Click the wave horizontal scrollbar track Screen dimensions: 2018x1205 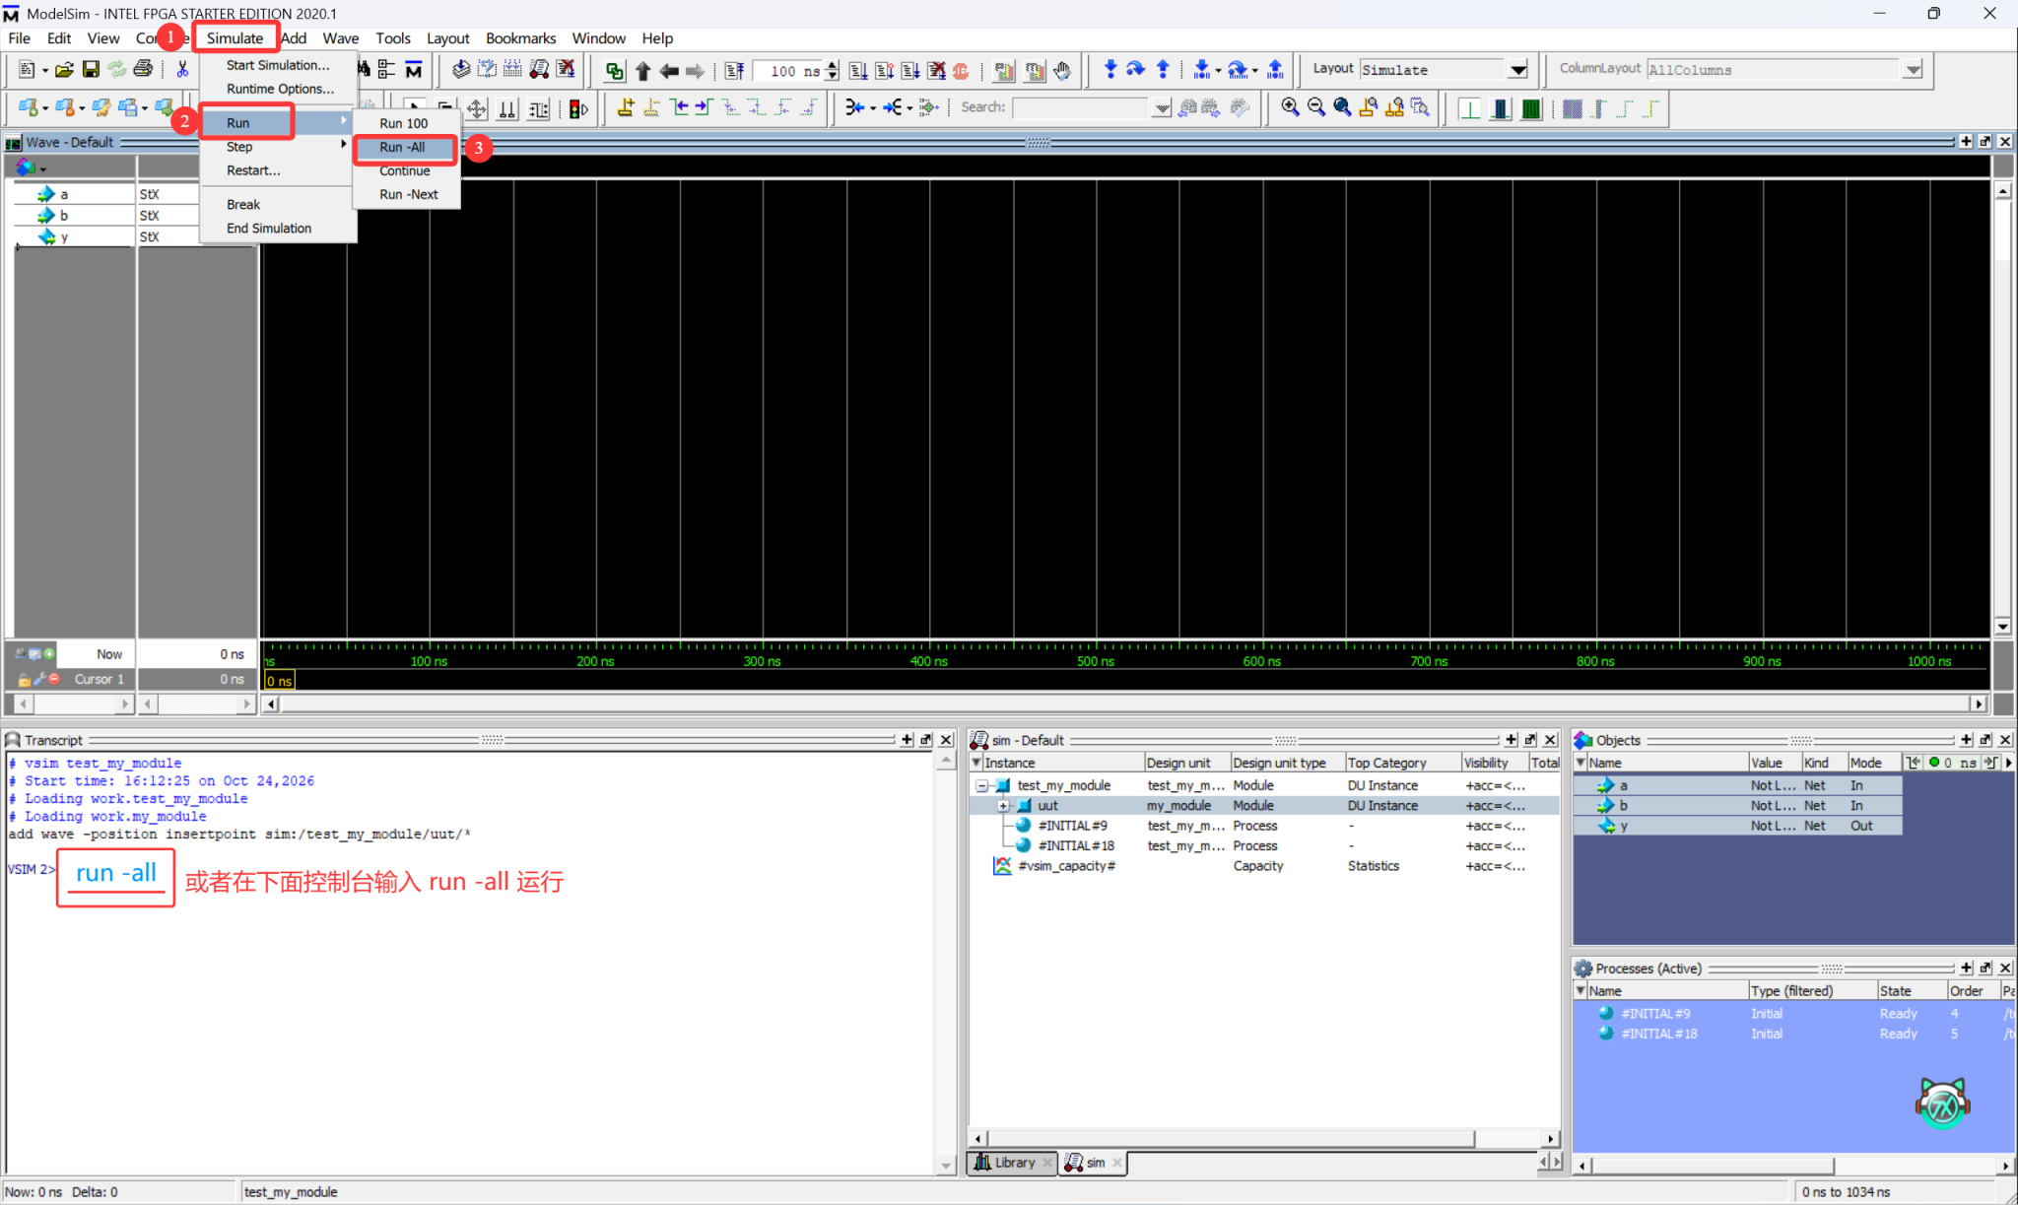pyautogui.click(x=1124, y=703)
